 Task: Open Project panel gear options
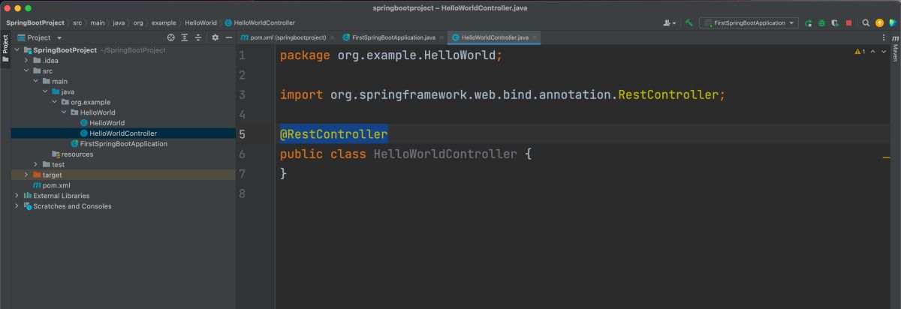point(215,37)
